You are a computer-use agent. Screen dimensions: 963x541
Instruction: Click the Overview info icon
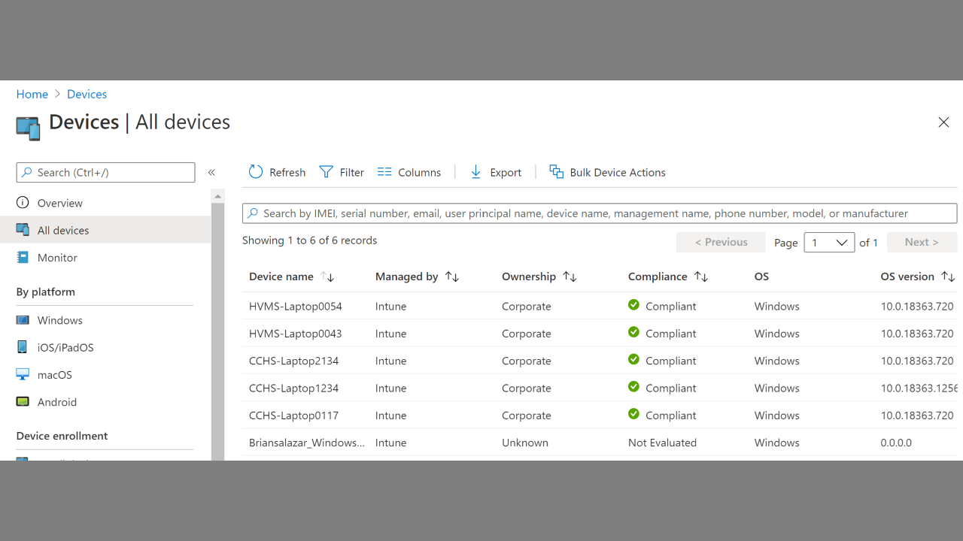pyautogui.click(x=23, y=203)
